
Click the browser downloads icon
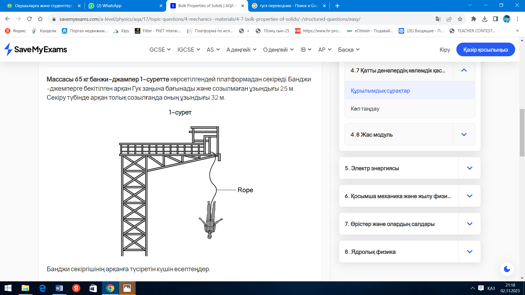pos(485,19)
